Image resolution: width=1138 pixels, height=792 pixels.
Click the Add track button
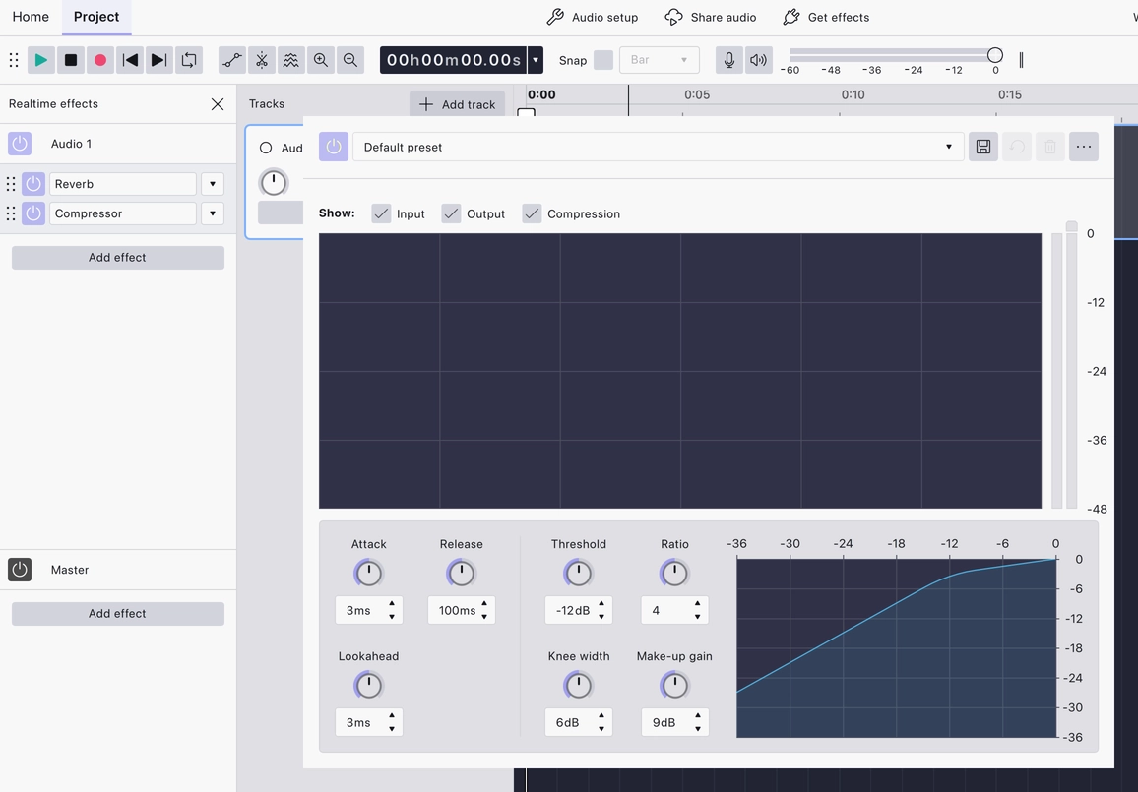pyautogui.click(x=457, y=104)
